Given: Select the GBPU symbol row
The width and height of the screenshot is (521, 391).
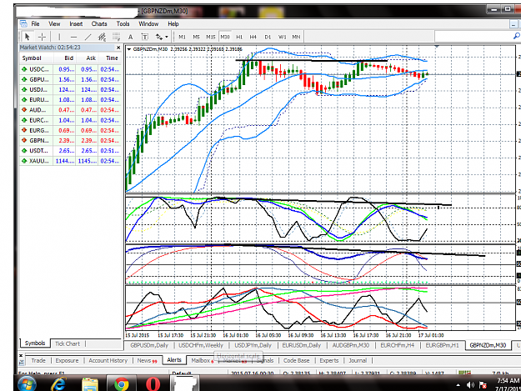Looking at the screenshot, I should click(71, 80).
